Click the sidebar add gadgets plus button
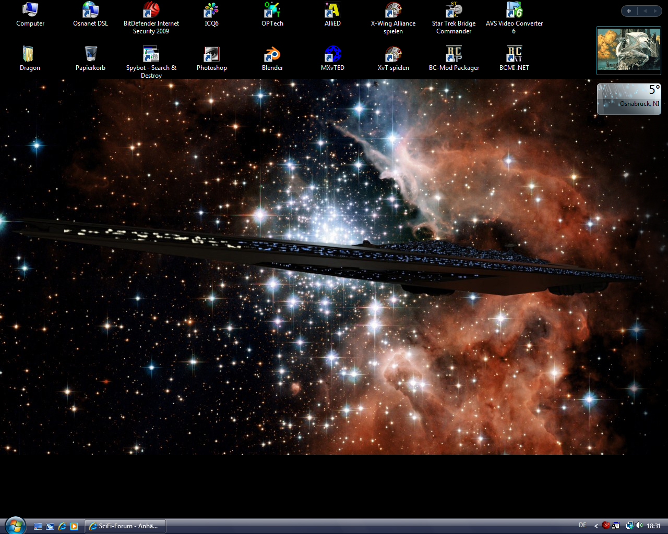This screenshot has height=534, width=668. pos(629,11)
